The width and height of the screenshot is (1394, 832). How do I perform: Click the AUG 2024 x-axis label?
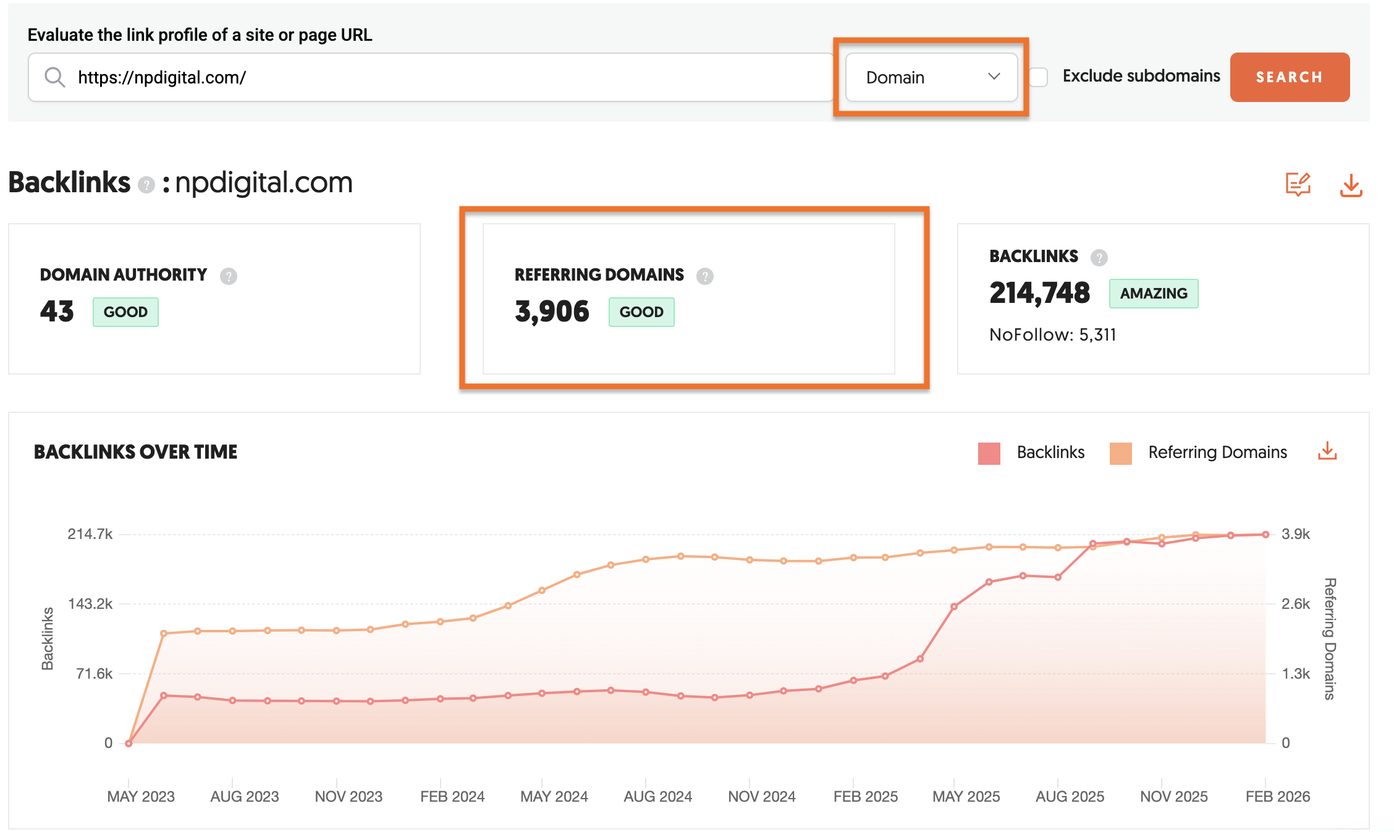(x=657, y=797)
